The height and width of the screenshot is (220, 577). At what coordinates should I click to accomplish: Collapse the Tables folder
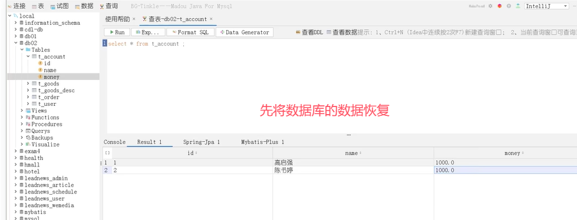click(x=22, y=49)
